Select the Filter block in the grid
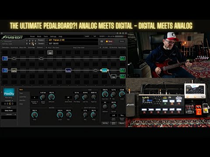The width and height of the screenshot is (210, 157). click(95, 70)
